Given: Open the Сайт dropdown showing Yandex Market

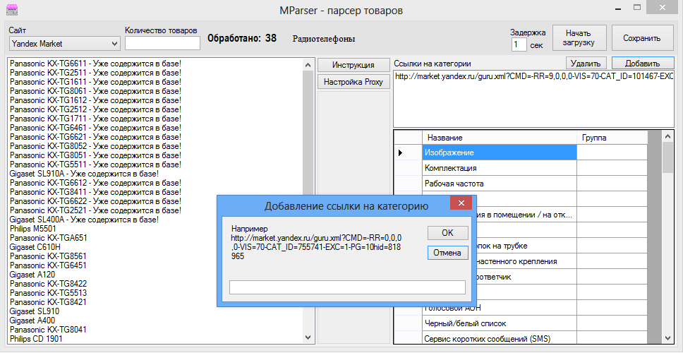Looking at the screenshot, I should [64, 44].
